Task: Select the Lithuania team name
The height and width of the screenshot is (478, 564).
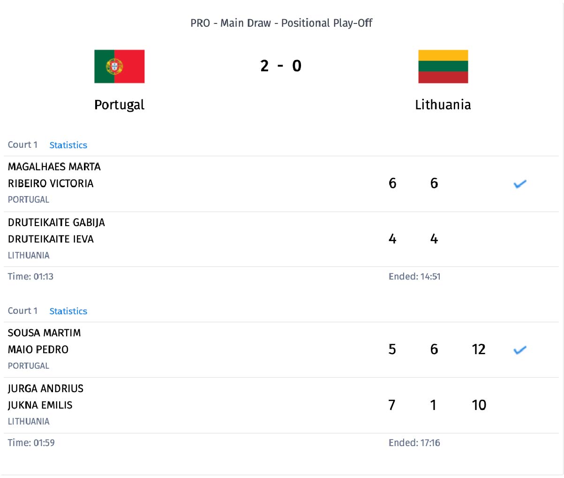Action: (x=443, y=105)
